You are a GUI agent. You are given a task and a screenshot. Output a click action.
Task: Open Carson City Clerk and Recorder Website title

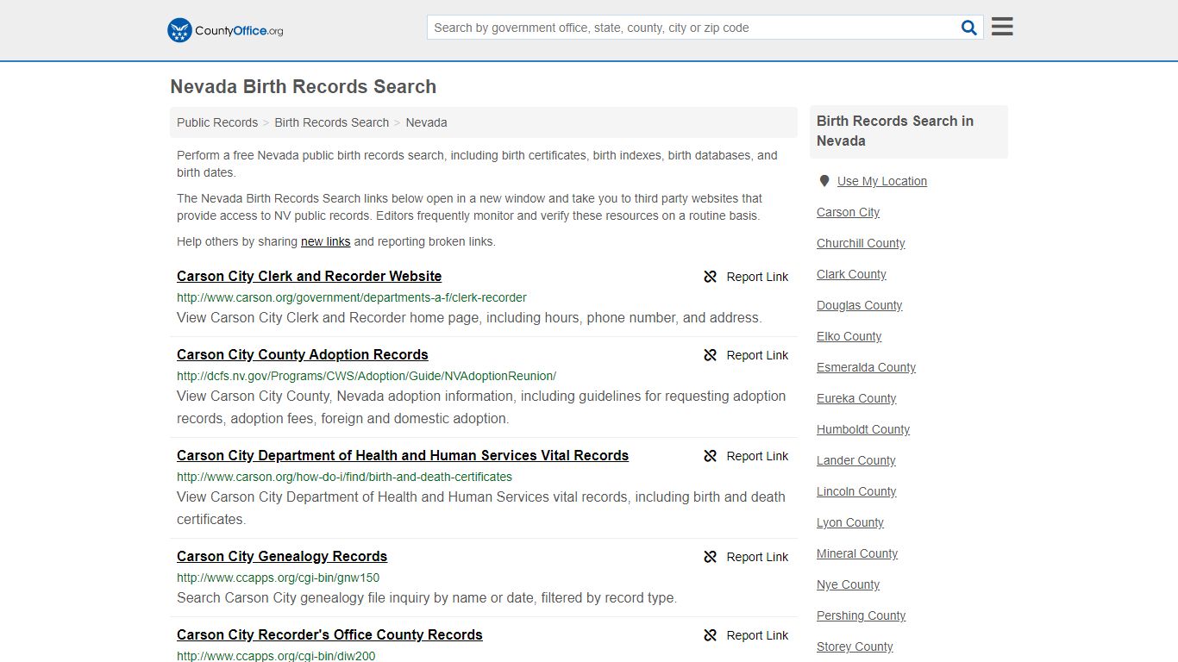tap(309, 276)
